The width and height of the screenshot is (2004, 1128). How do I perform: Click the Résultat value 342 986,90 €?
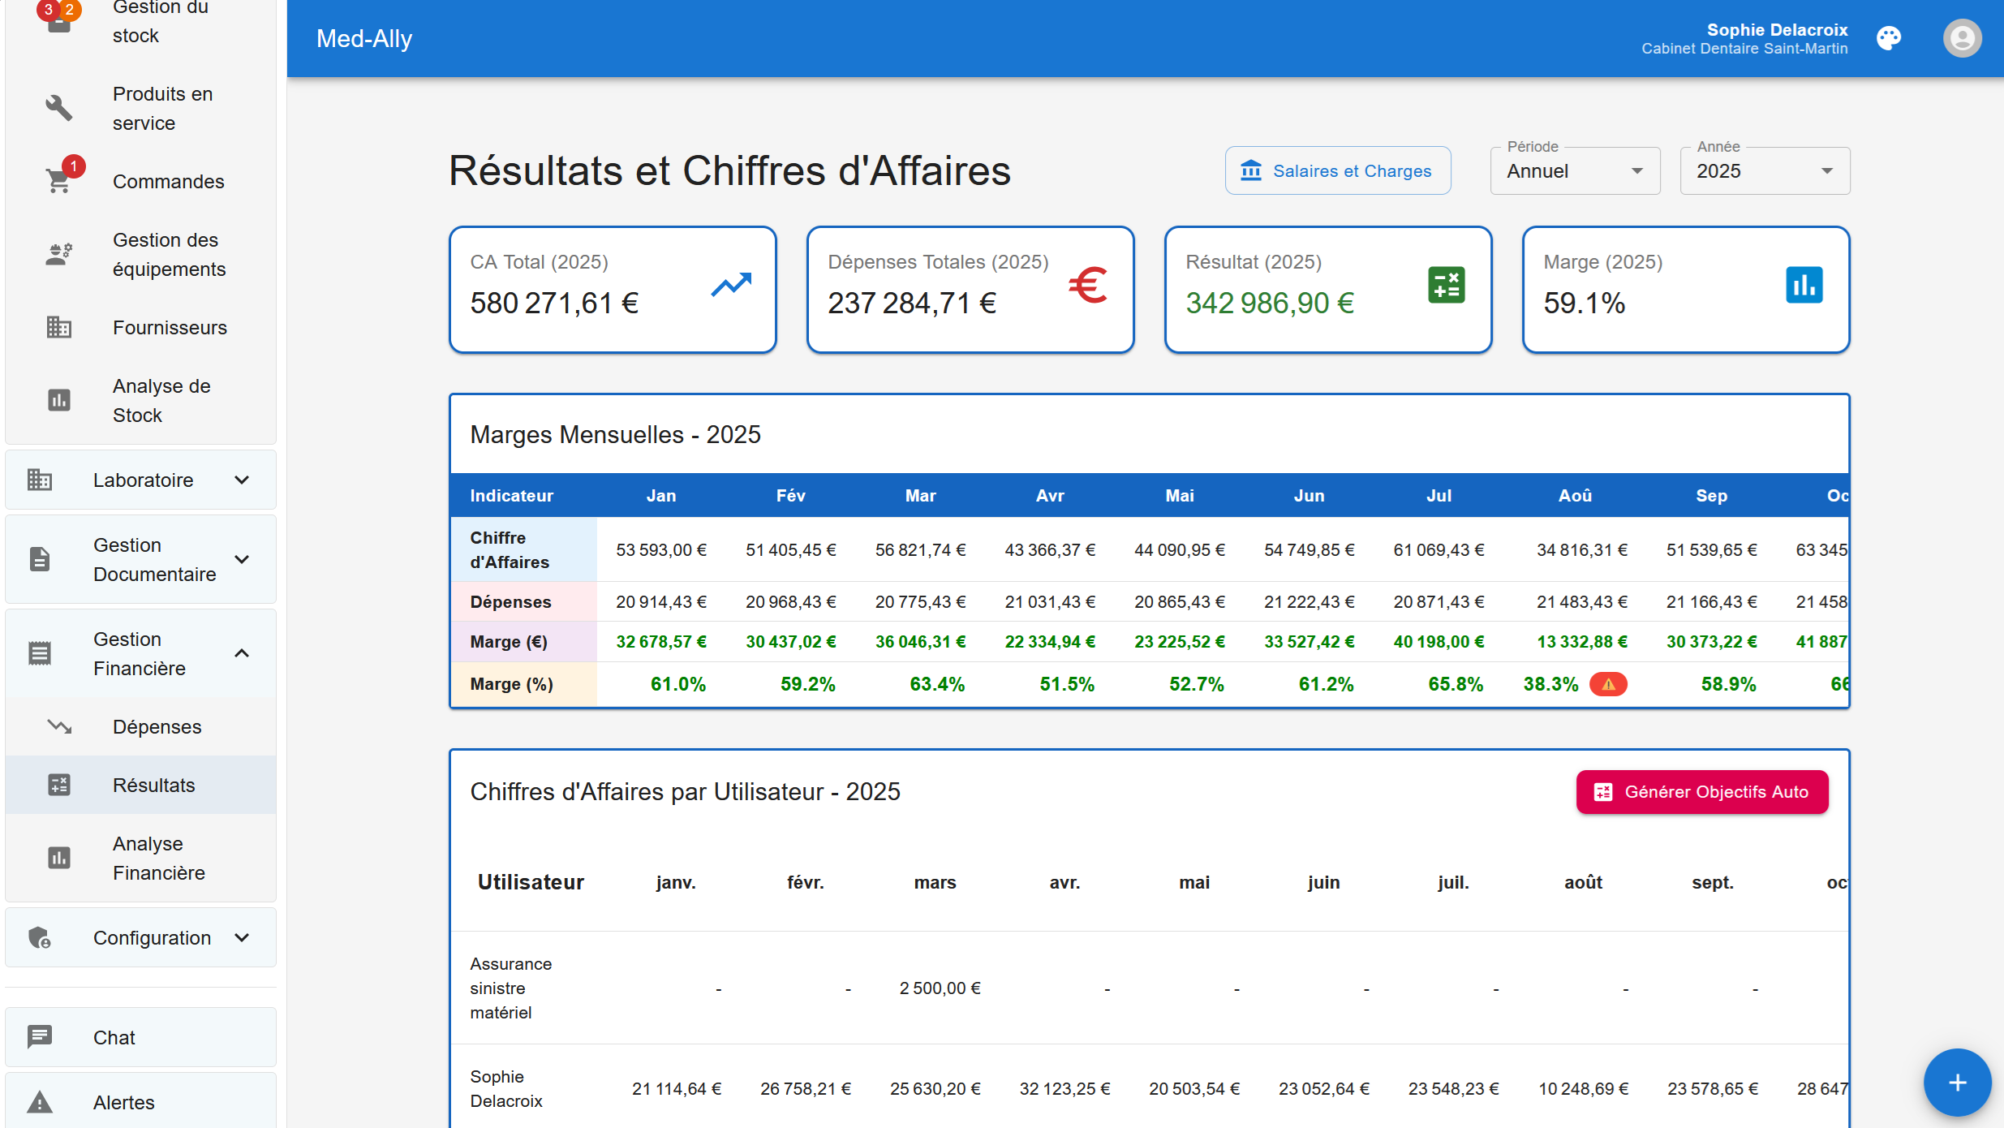(1270, 303)
